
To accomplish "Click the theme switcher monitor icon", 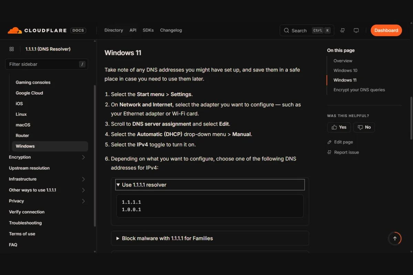I will 356,30.
